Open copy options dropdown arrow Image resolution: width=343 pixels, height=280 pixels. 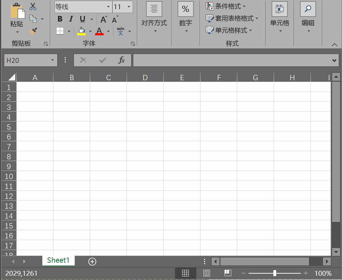click(x=42, y=19)
